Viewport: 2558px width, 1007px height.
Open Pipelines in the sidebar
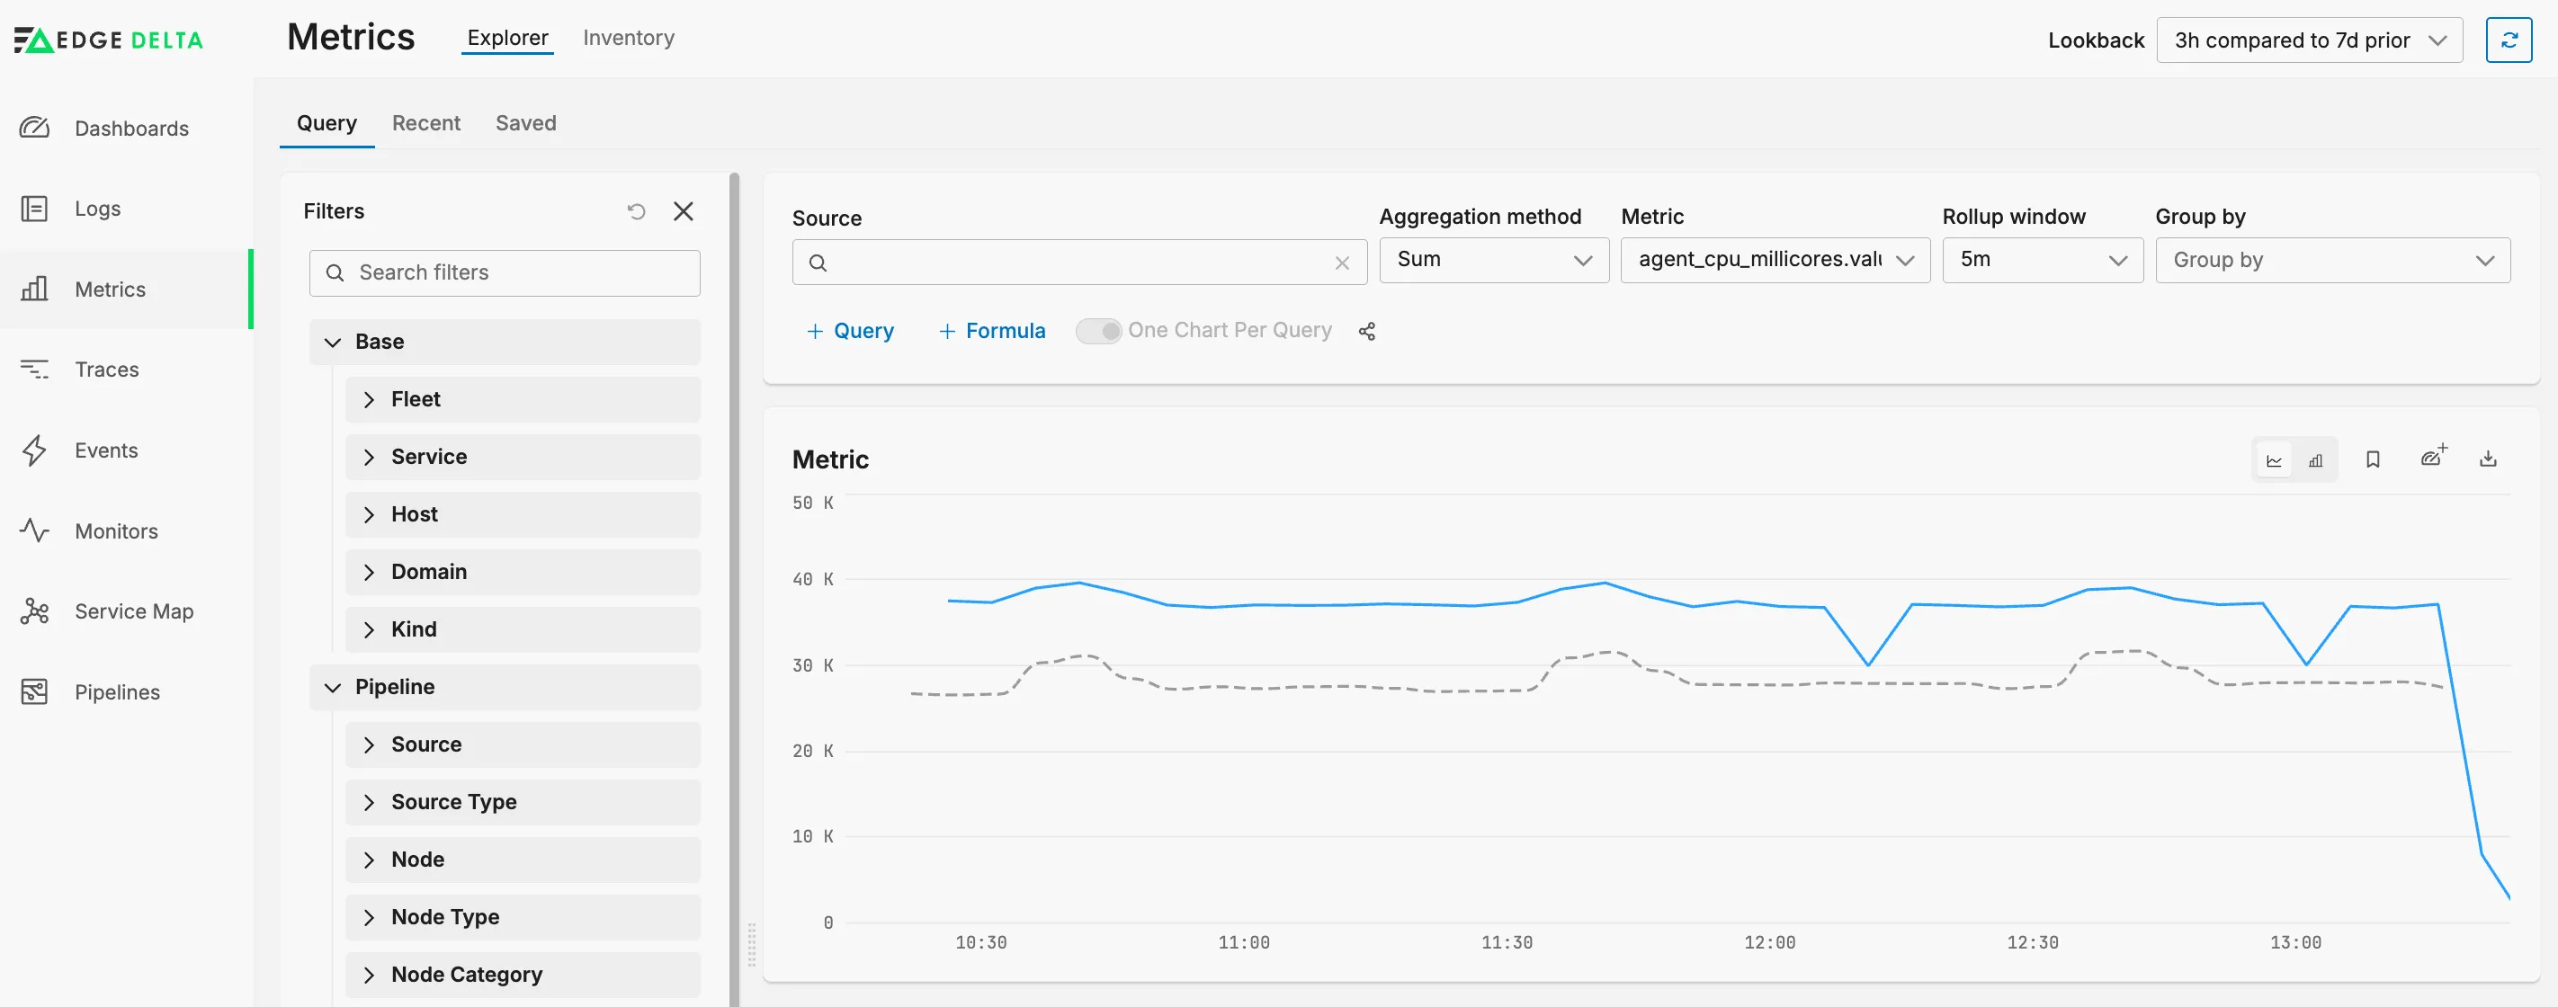[x=117, y=692]
